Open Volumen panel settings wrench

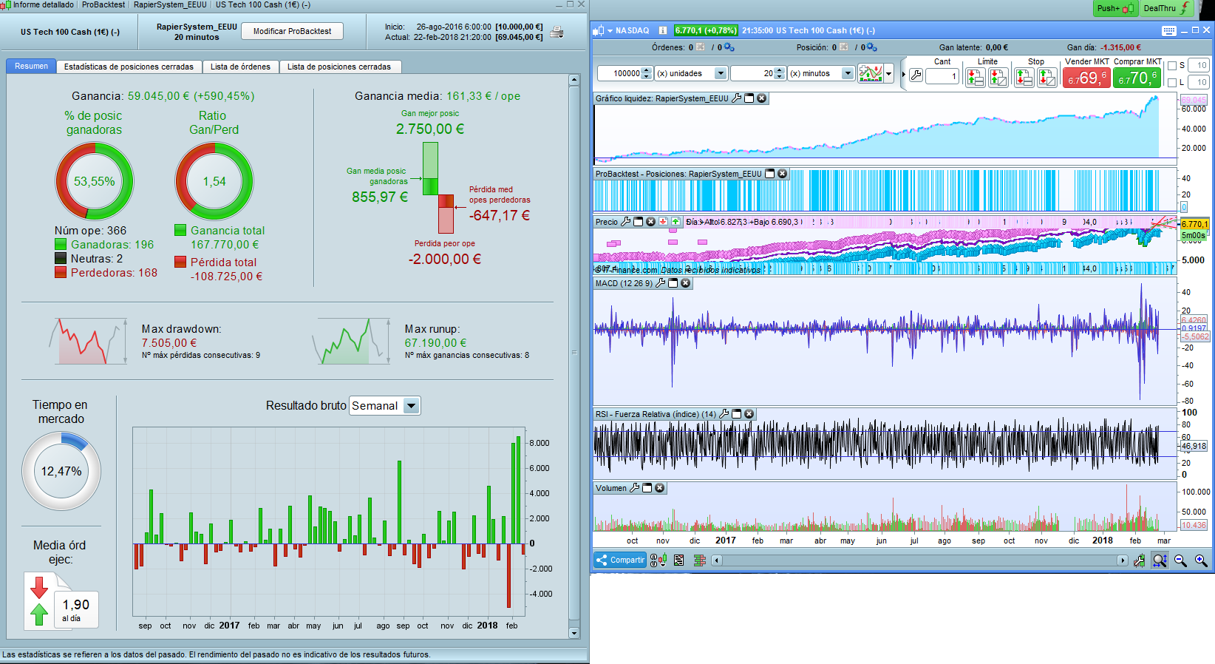[x=635, y=488]
